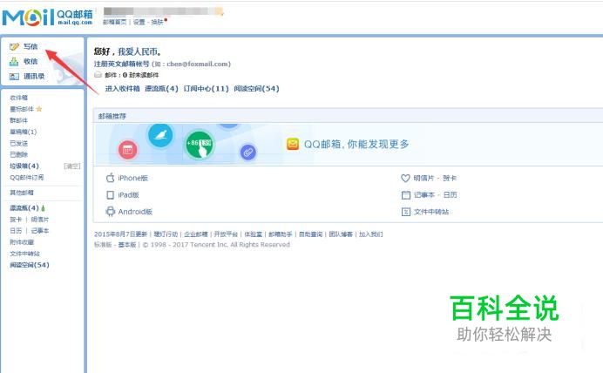
Task: Open 记事本 - 日历 link in recommendations
Action: click(436, 195)
